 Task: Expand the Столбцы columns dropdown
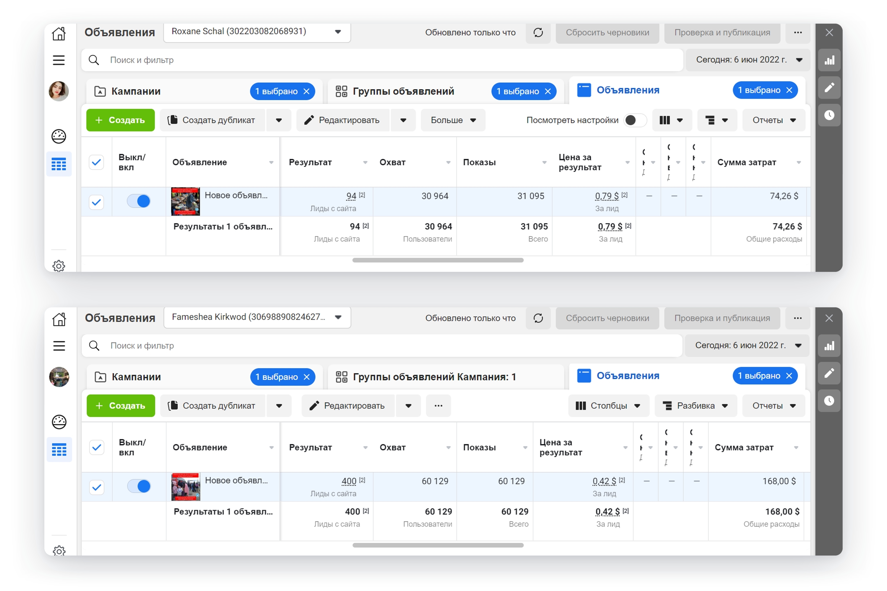click(608, 405)
